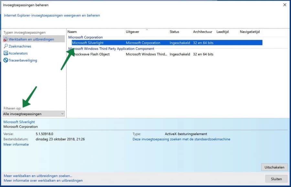Viewport: 291px width, 187px height.
Task: Sort list by Laadtijd column header
Action: click(222, 32)
